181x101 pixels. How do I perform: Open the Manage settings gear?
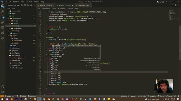coord(3,92)
